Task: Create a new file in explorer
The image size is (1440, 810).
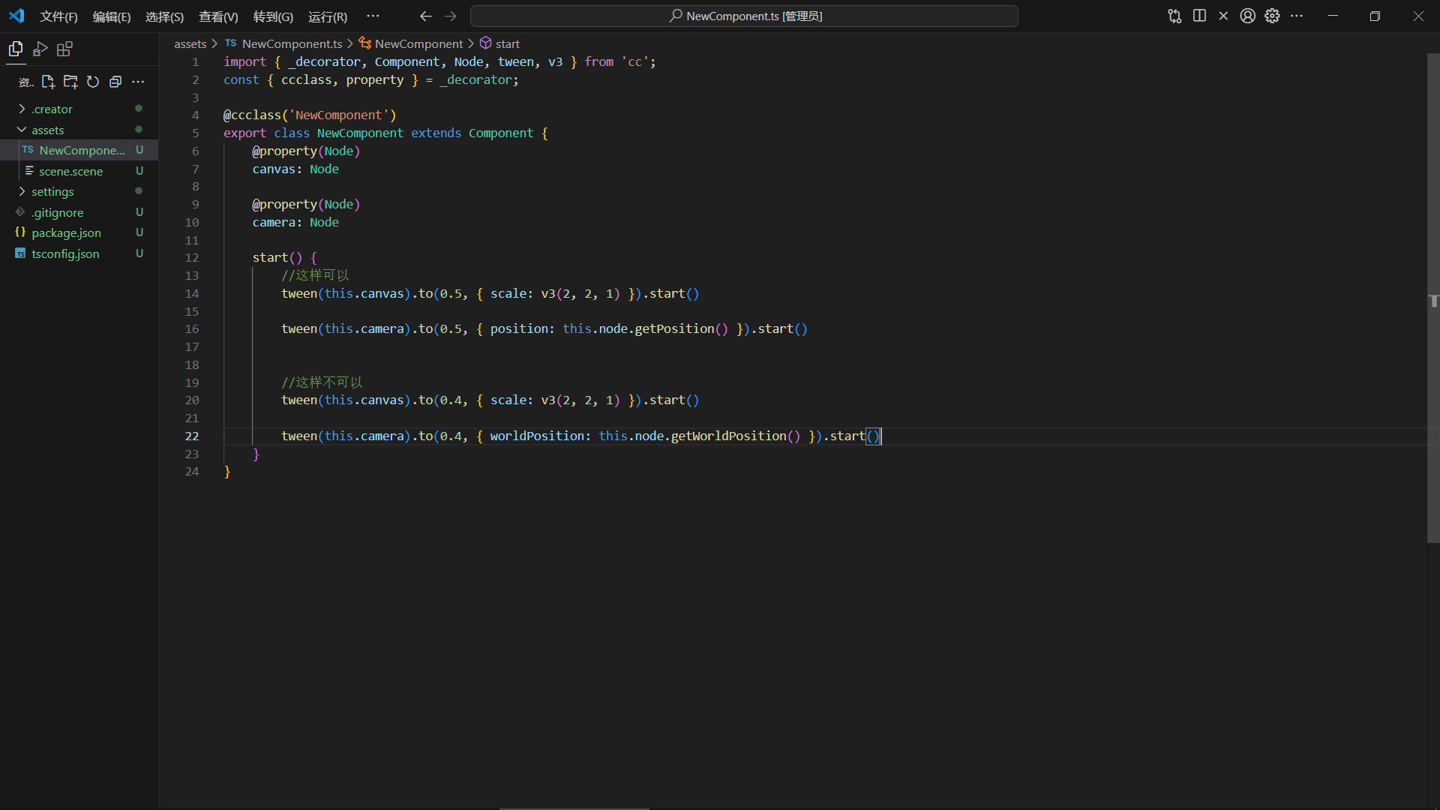Action: point(48,82)
